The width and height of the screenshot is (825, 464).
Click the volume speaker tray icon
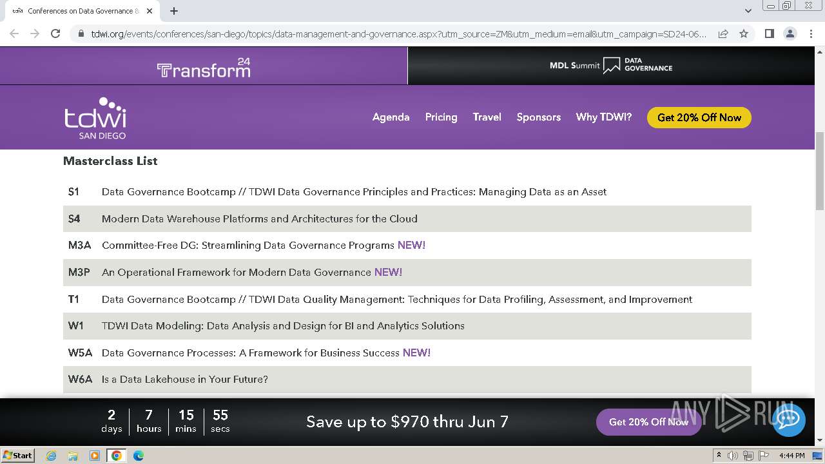click(x=733, y=456)
